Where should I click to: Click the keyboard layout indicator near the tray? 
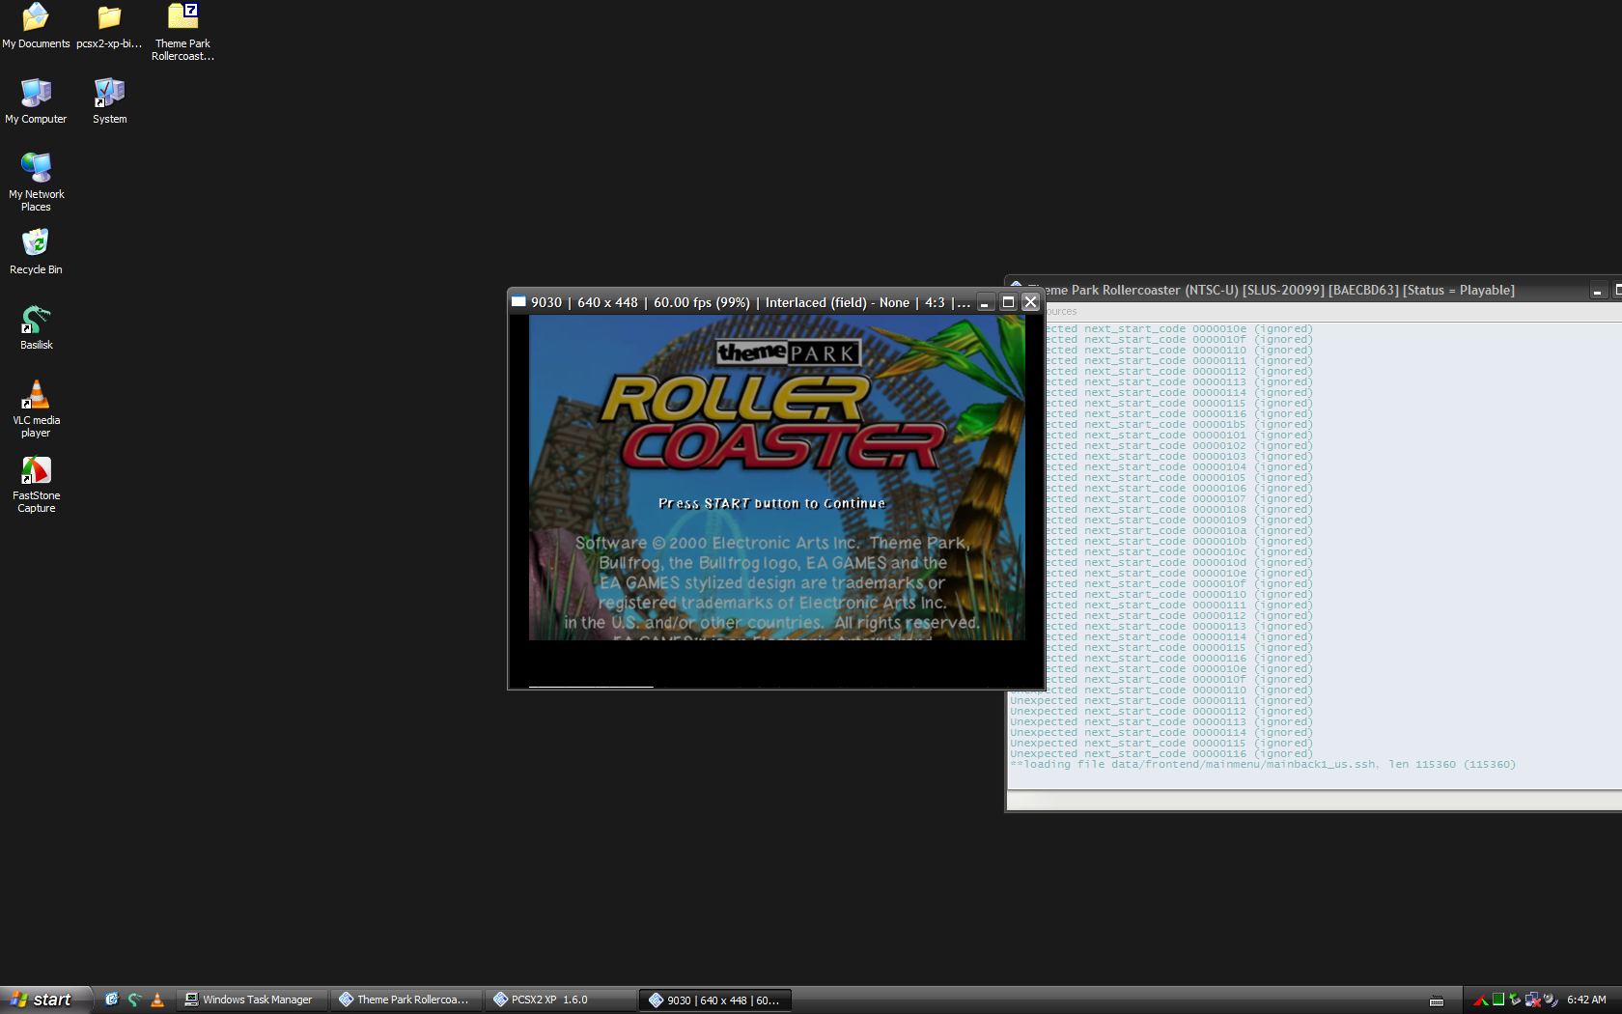tap(1439, 1000)
